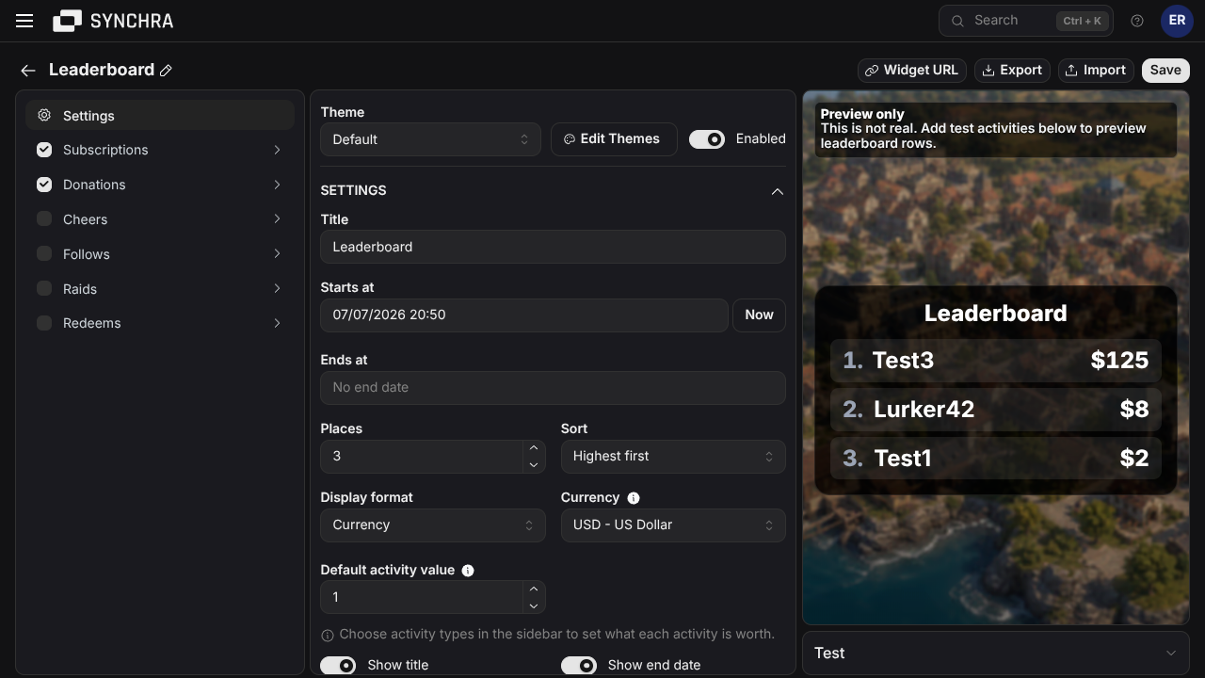Click the Export button
The width and height of the screenshot is (1205, 678).
click(x=1012, y=71)
